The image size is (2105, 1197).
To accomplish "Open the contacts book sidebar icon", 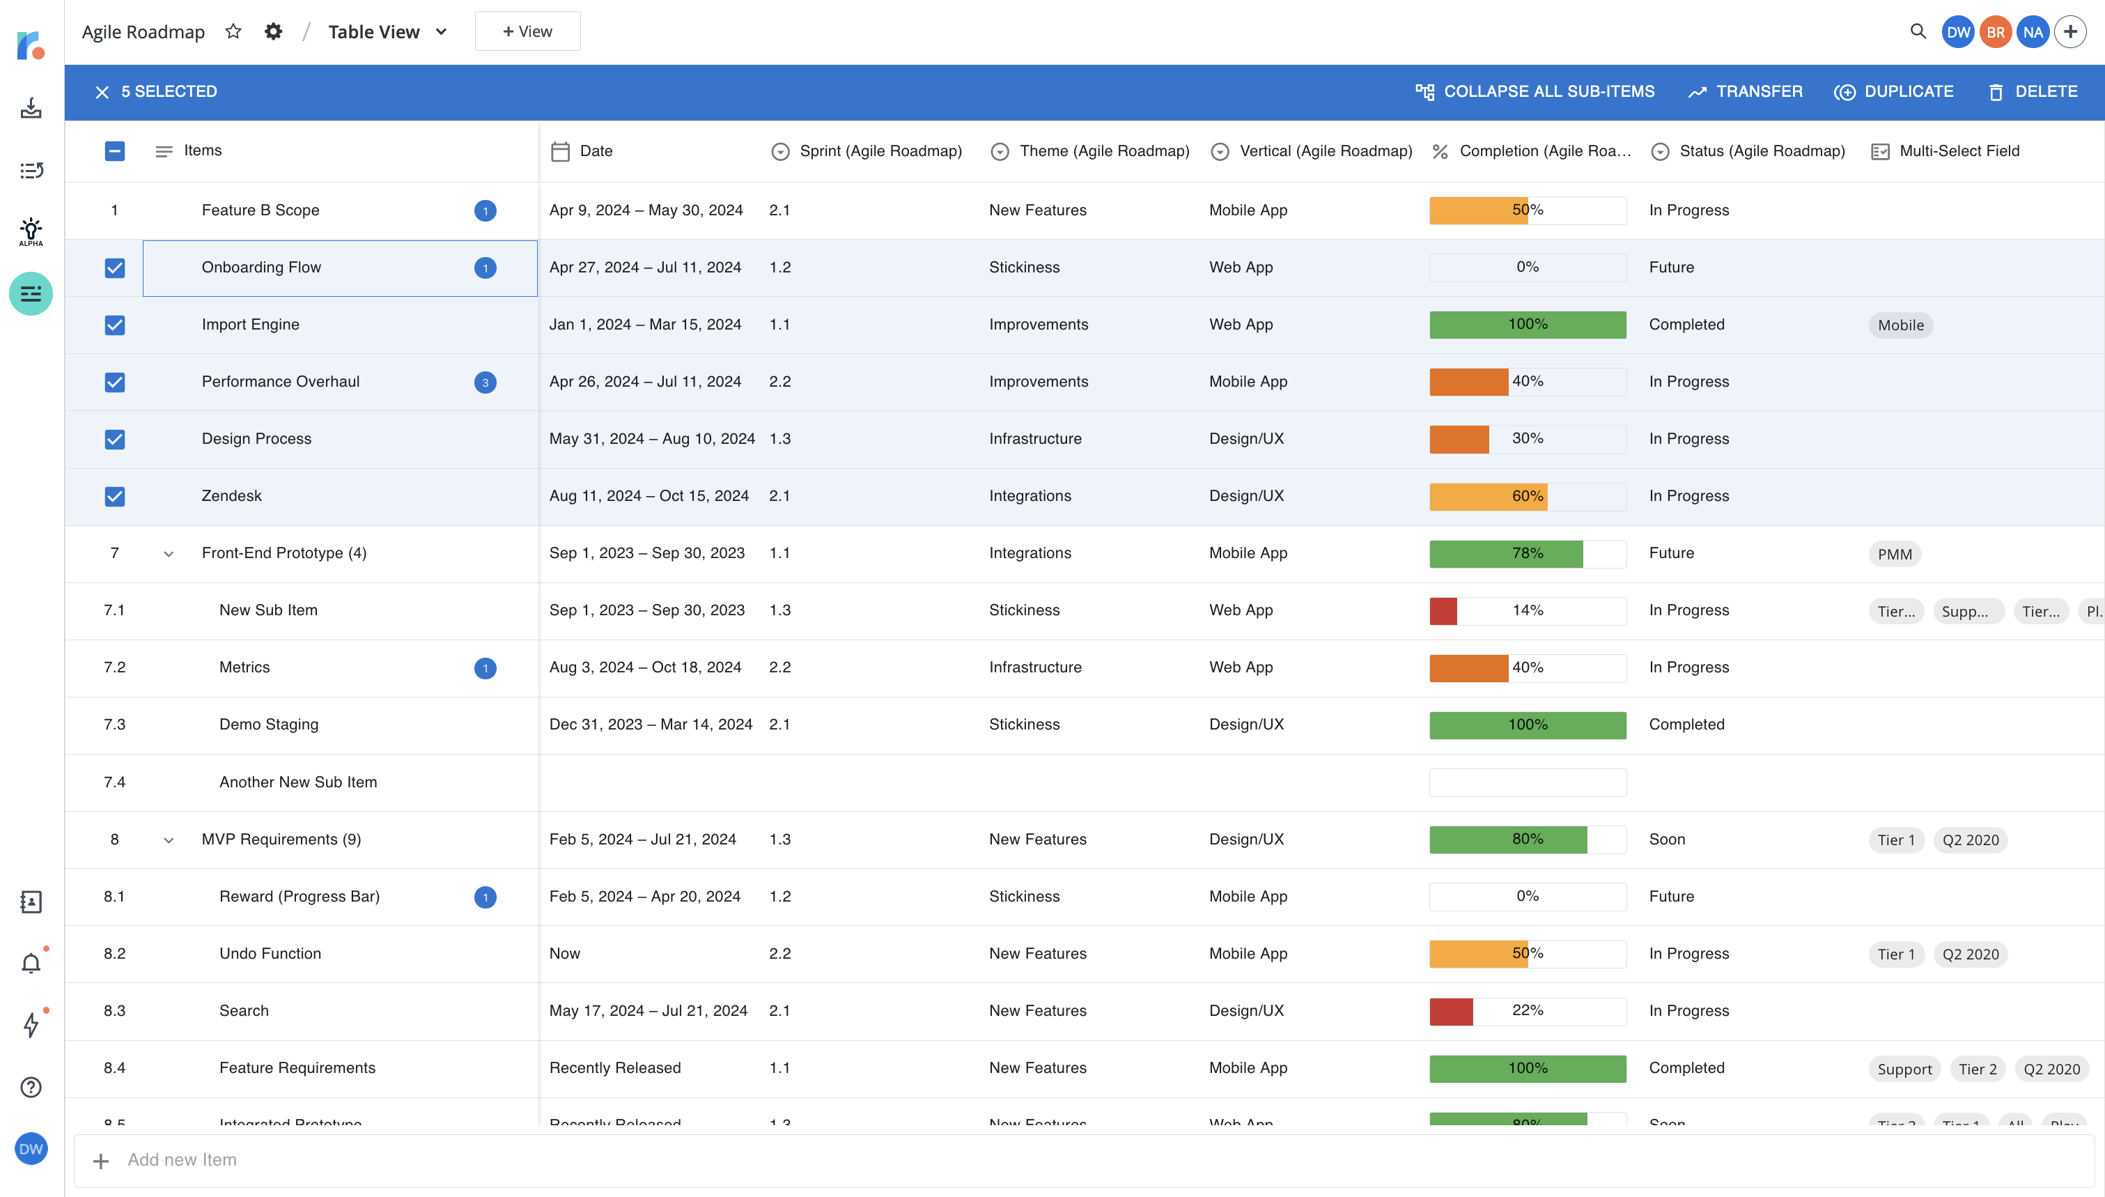I will 31,902.
